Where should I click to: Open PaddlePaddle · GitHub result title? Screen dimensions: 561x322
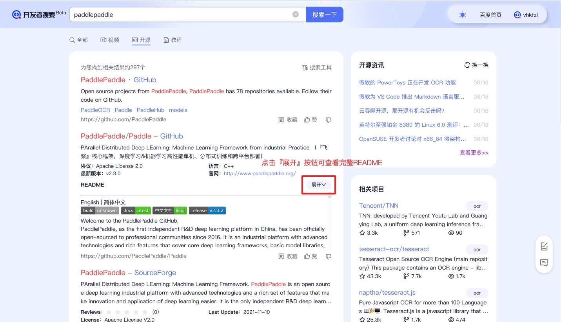[x=118, y=80]
